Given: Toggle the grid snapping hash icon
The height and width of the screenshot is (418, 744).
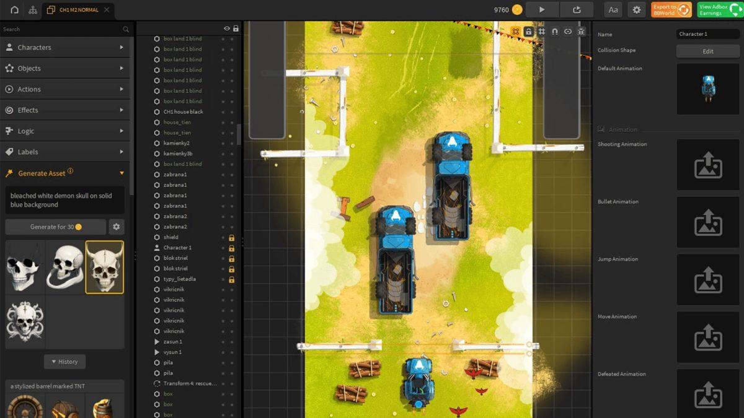Looking at the screenshot, I should coord(541,32).
